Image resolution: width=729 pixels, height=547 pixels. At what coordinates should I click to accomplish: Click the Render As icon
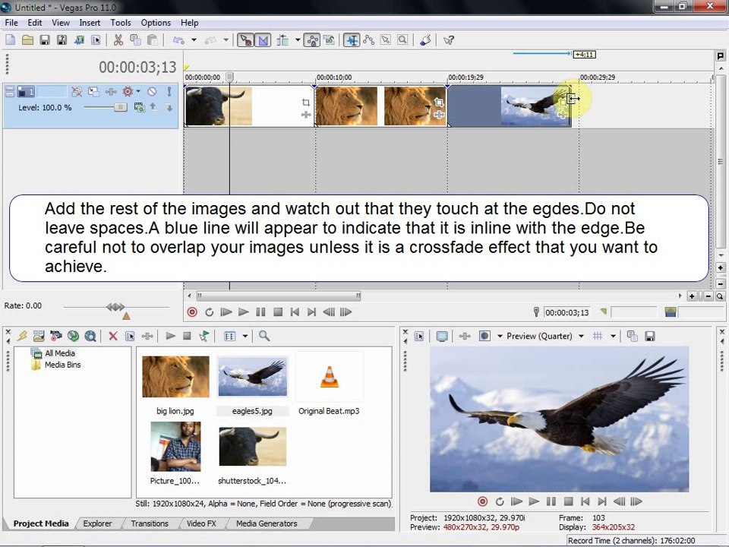tap(79, 40)
